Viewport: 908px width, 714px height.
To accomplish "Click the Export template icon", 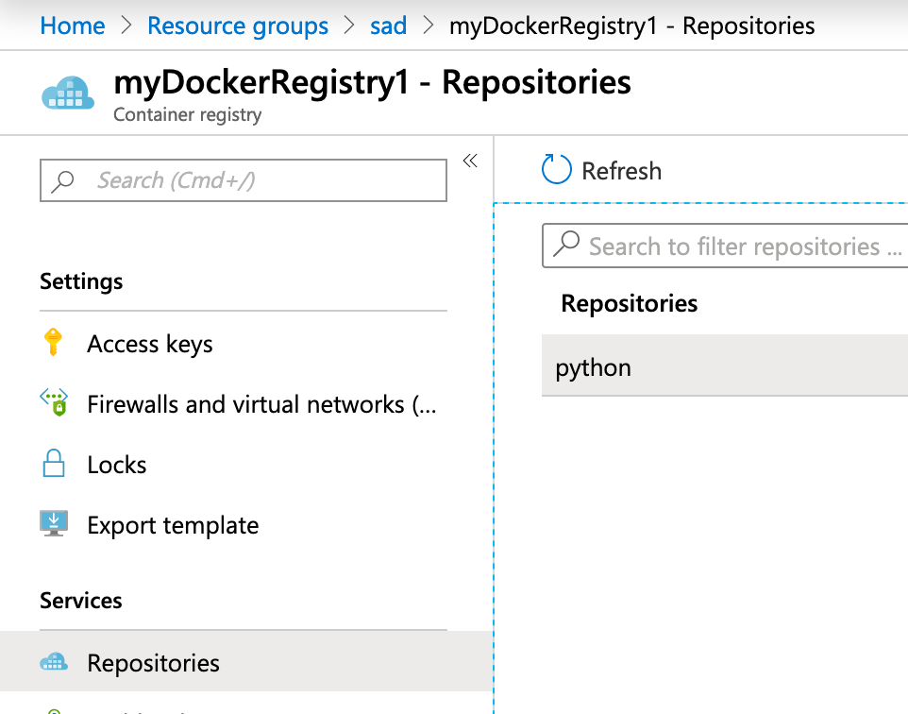I will point(54,524).
